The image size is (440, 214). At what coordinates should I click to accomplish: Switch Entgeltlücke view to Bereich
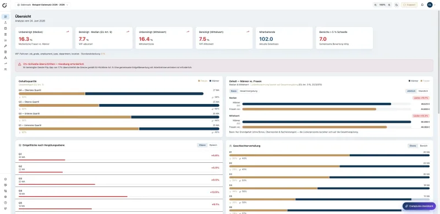tap(213, 145)
